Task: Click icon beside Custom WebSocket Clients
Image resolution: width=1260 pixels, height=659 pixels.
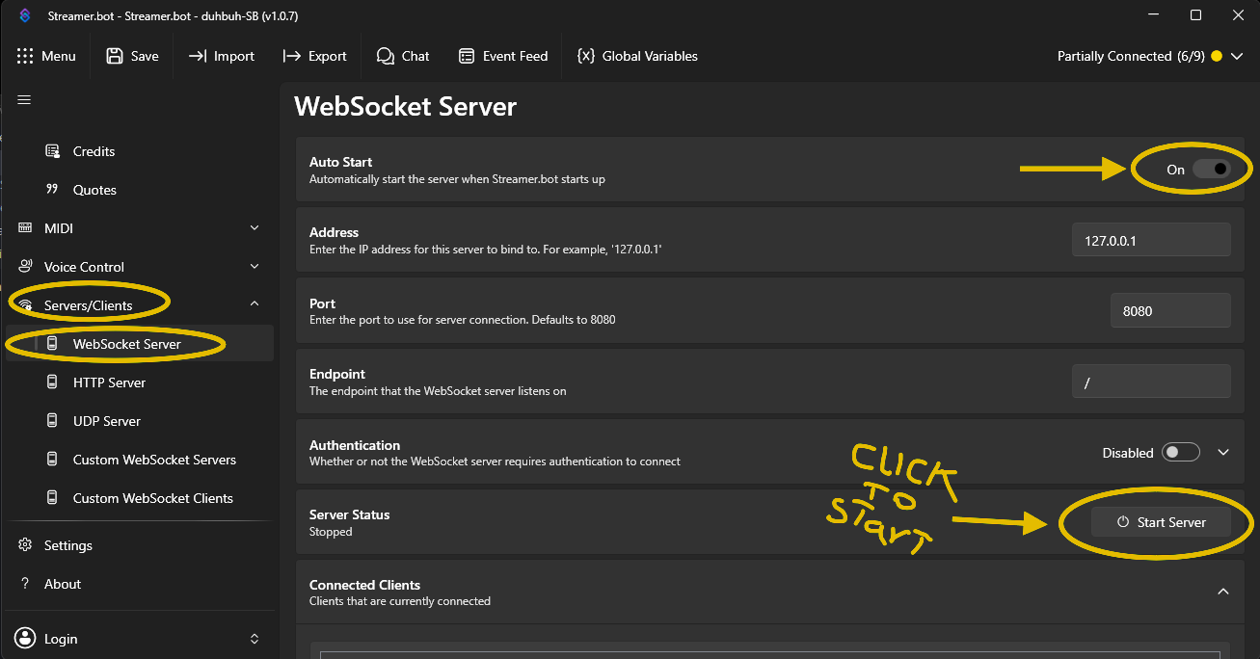Action: click(52, 498)
